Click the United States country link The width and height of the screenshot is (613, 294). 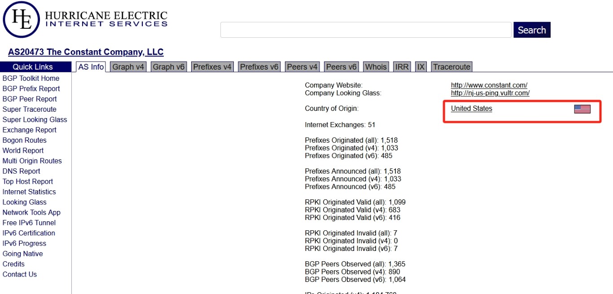(472, 109)
